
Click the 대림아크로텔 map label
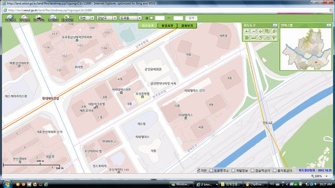click(97, 104)
